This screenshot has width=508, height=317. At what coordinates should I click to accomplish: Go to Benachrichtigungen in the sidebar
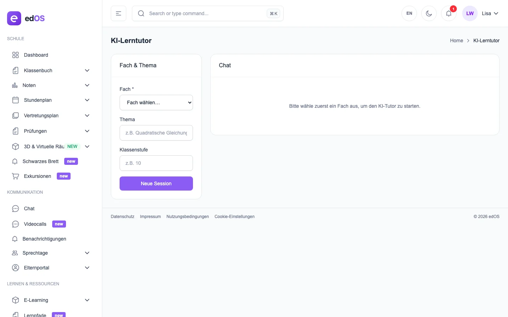pos(44,239)
